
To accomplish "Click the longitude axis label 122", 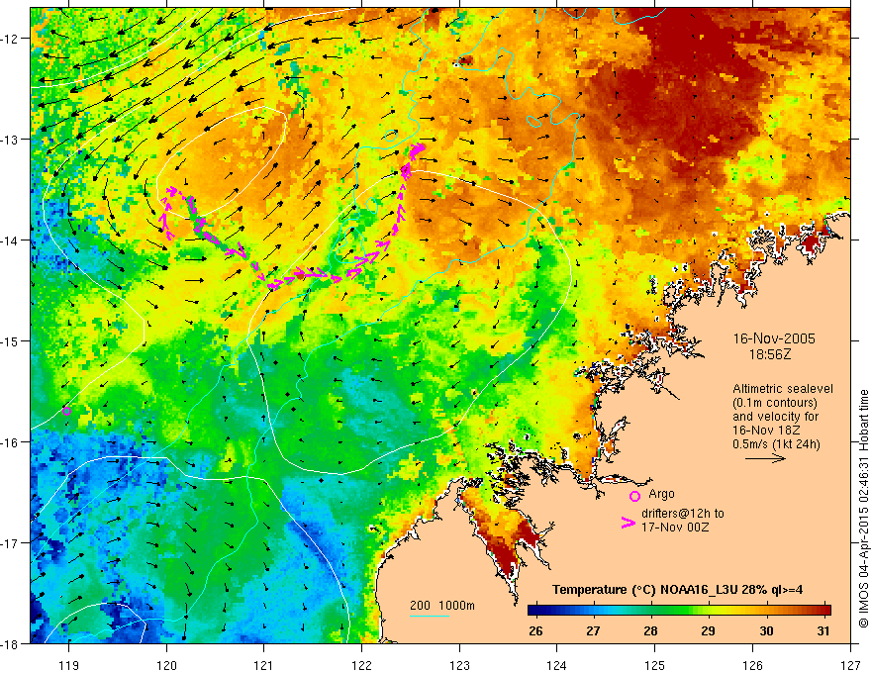I will point(361,665).
